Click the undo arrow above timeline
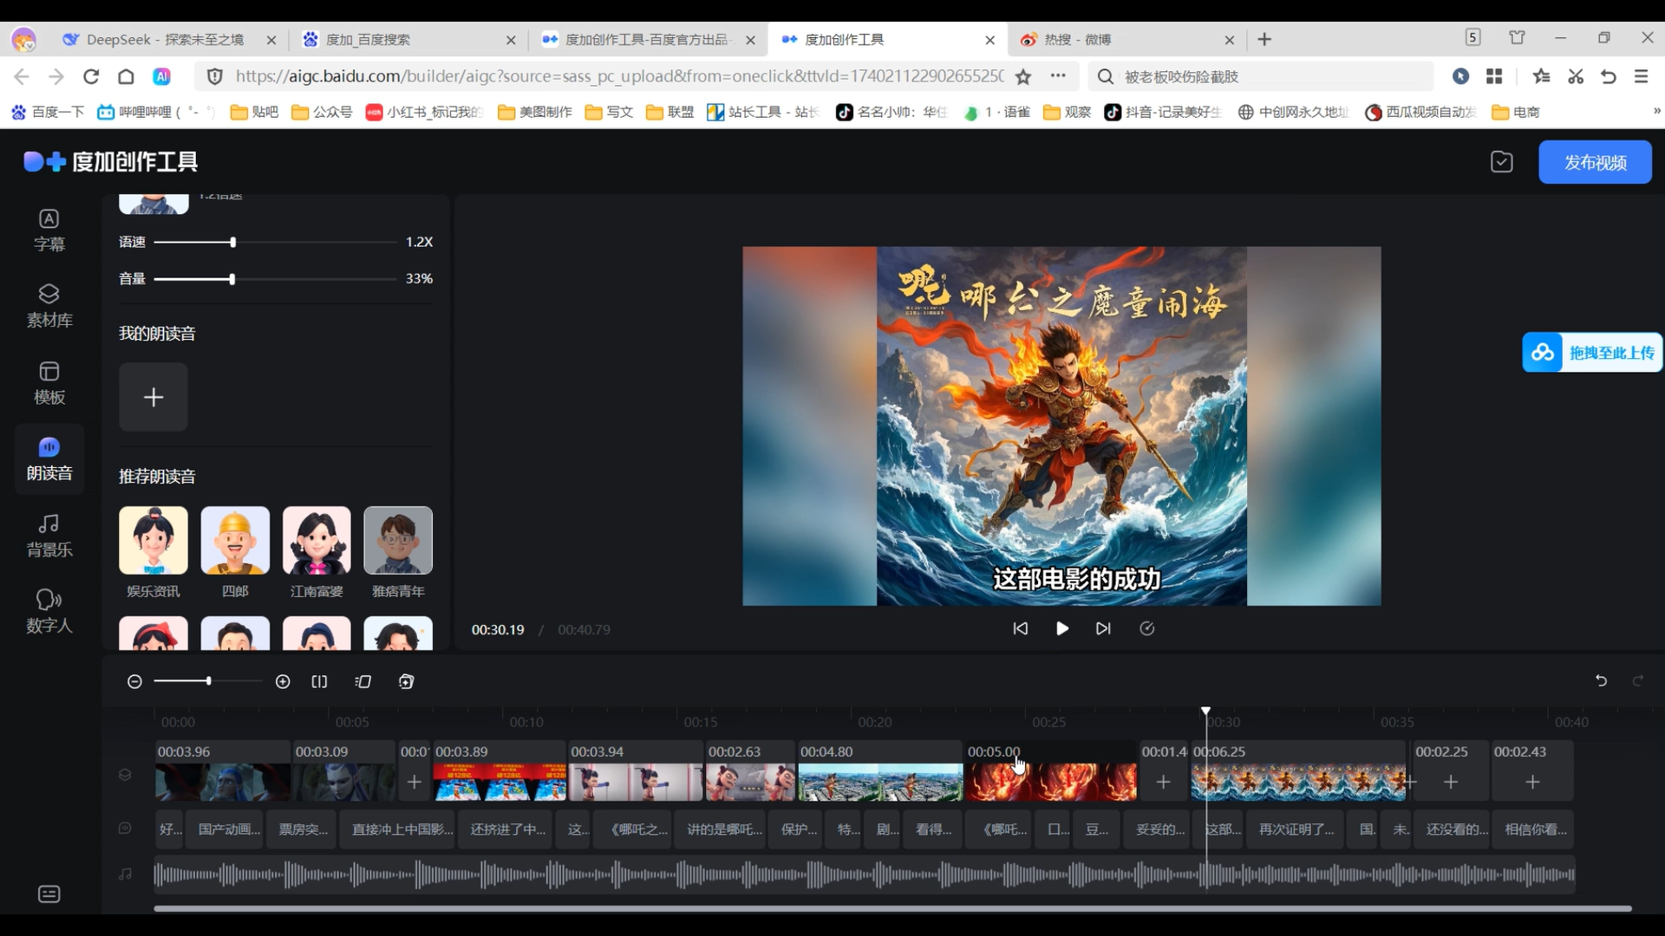The image size is (1665, 936). coord(1601,681)
